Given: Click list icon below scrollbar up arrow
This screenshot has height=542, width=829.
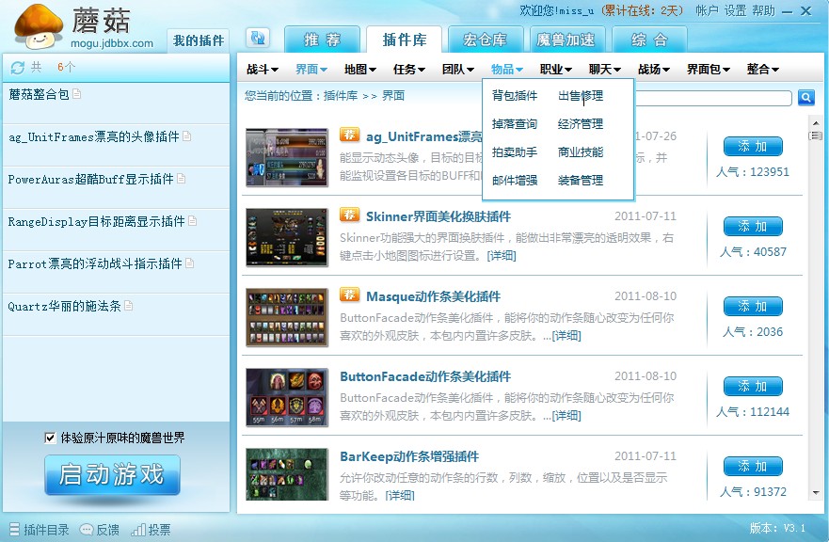Looking at the screenshot, I should [x=815, y=136].
